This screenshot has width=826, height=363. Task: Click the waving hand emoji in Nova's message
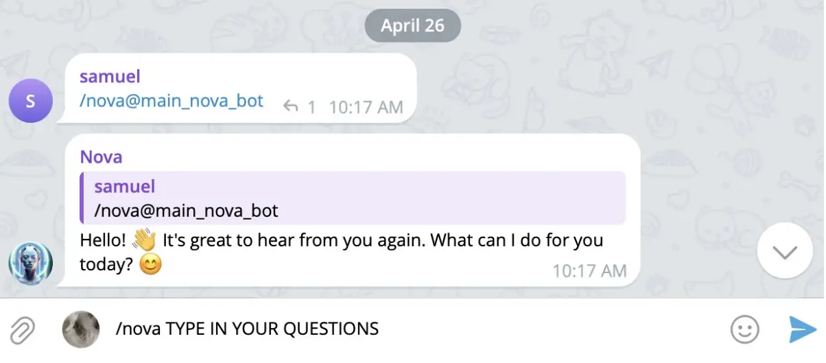pyautogui.click(x=144, y=241)
